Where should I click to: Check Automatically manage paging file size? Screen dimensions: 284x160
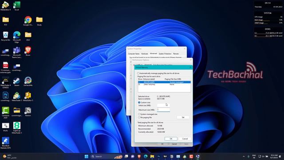pyautogui.click(x=138, y=73)
